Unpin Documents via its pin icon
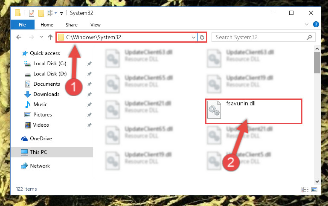Screen dimensions: 328x206 point(89,84)
